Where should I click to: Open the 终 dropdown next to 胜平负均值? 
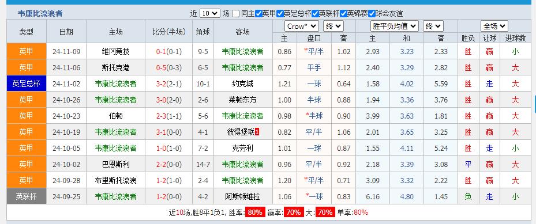point(433,26)
